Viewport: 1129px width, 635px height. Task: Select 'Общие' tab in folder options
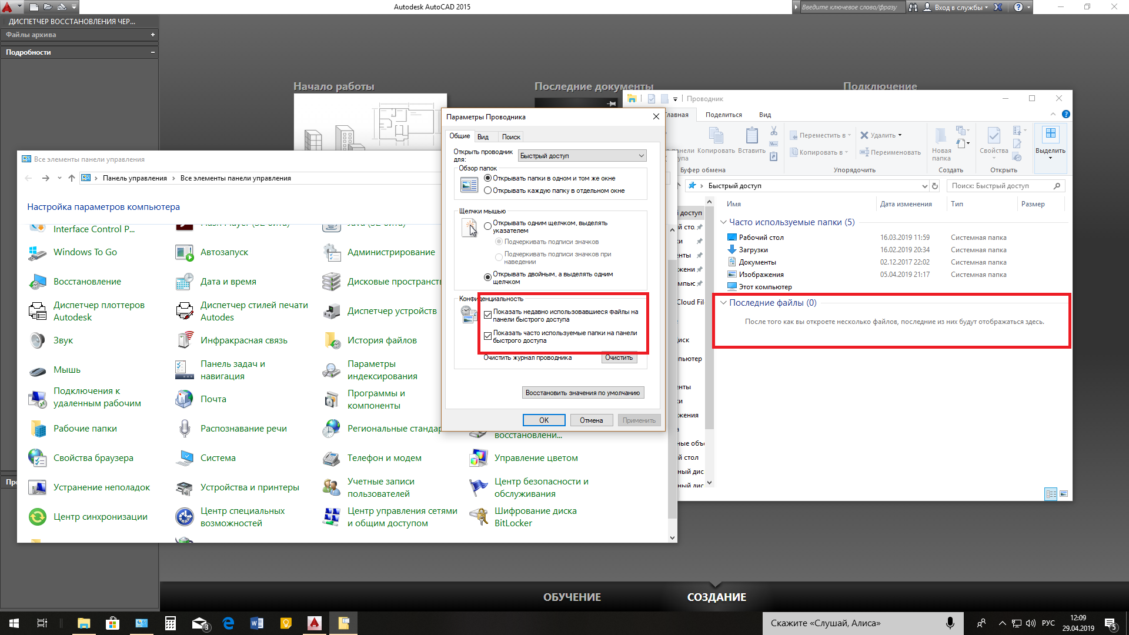[460, 136]
